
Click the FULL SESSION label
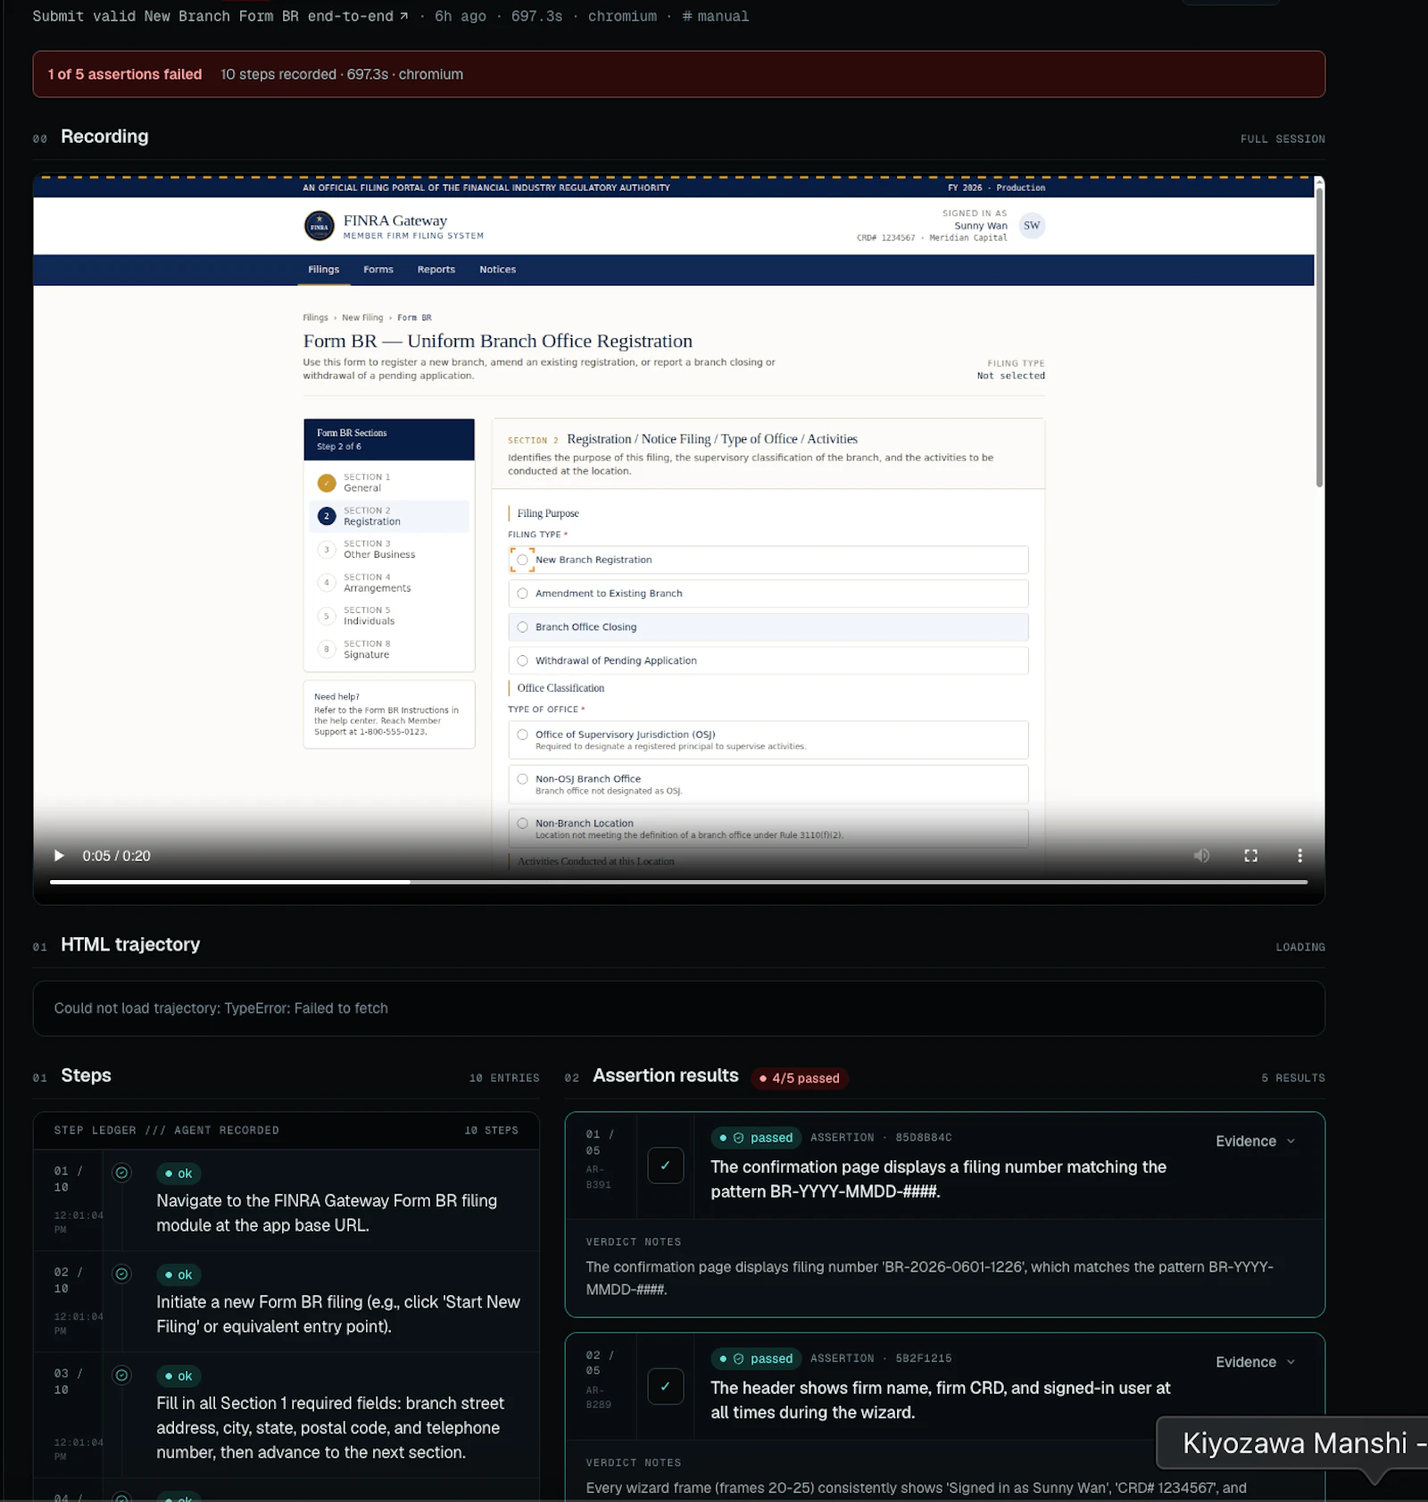pos(1283,139)
